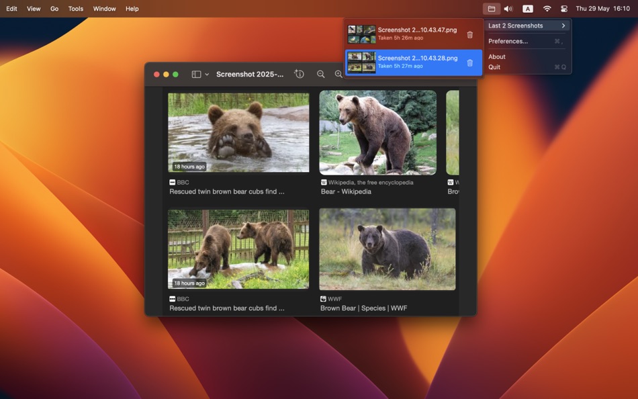Delete screenshot 10.43.28.png with trash icon
This screenshot has height=399, width=638.
click(470, 62)
